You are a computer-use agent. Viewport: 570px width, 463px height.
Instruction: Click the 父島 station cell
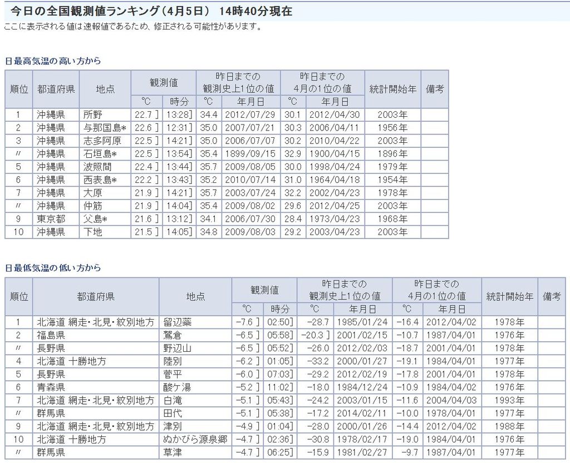[95, 218]
